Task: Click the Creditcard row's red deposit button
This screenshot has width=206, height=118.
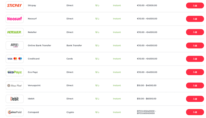Action: (195, 59)
